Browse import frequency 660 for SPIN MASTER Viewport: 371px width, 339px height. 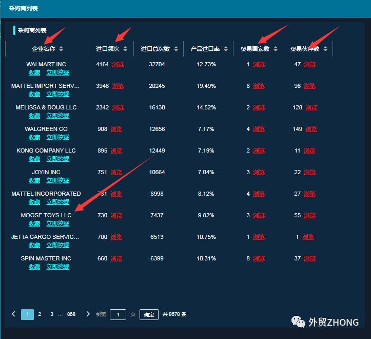[x=116, y=258]
